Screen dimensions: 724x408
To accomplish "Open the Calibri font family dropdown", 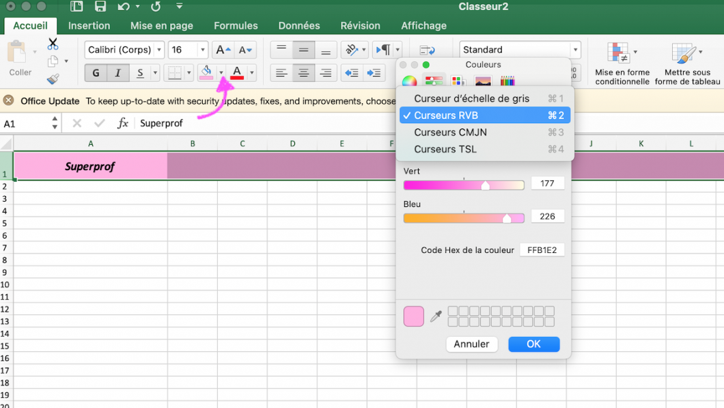I will [124, 49].
